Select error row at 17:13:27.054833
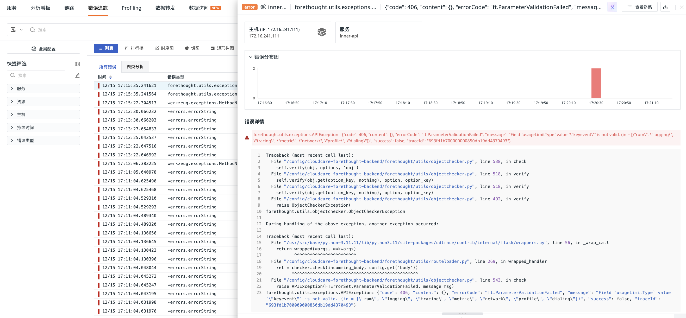This screenshot has width=686, height=318. (x=166, y=129)
